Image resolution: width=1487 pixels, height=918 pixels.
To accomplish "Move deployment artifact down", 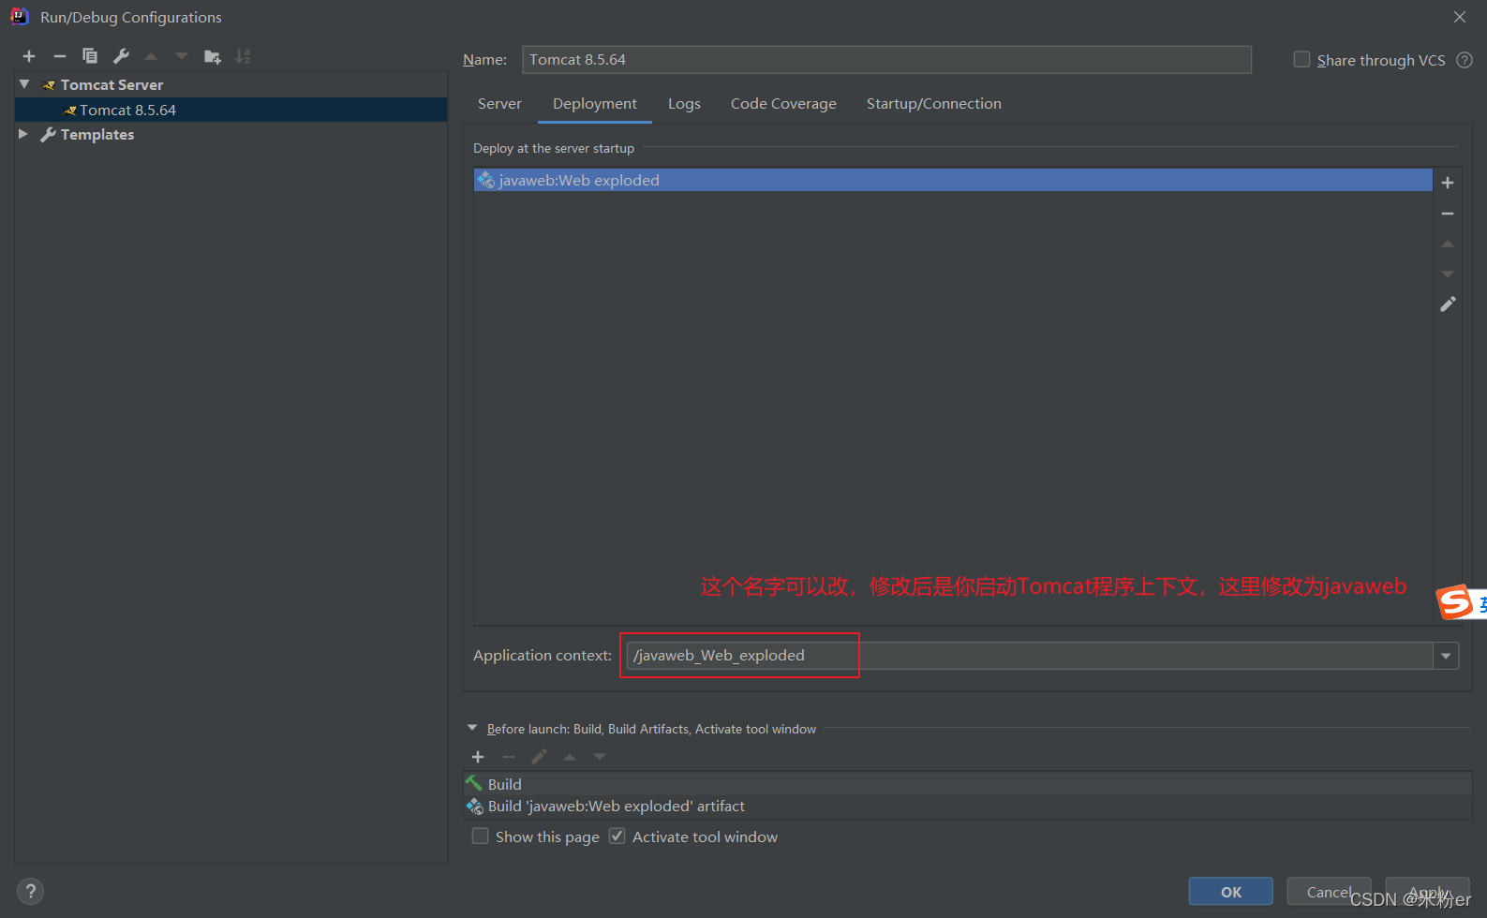I will tap(1448, 274).
